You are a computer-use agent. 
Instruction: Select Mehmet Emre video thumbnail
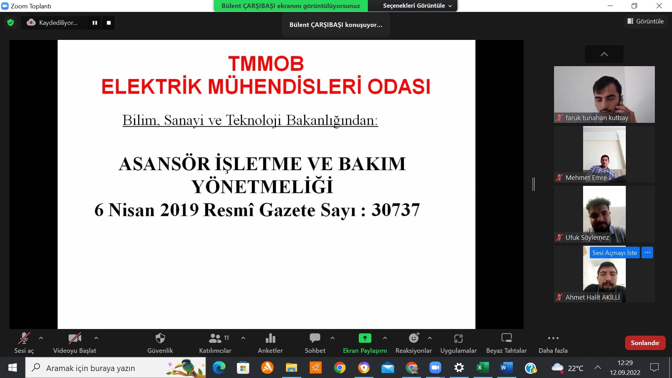pos(604,154)
